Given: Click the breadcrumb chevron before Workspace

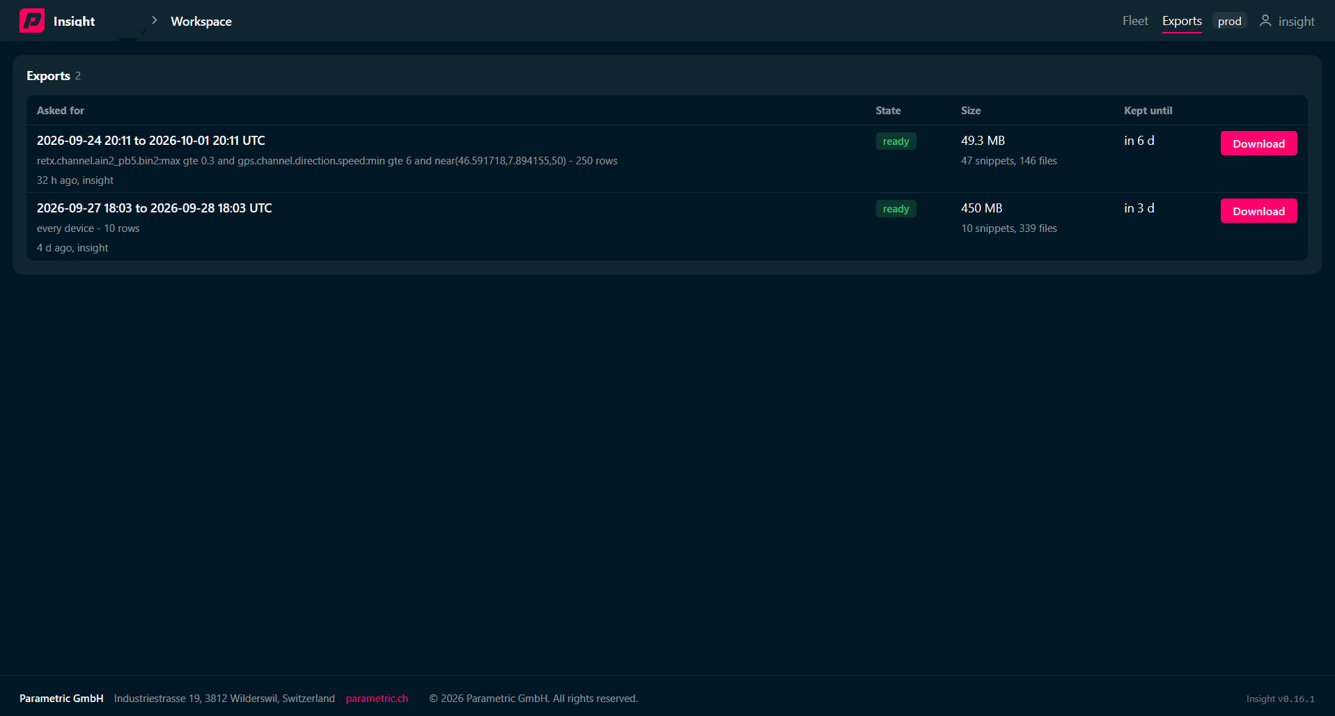Looking at the screenshot, I should 155,21.
